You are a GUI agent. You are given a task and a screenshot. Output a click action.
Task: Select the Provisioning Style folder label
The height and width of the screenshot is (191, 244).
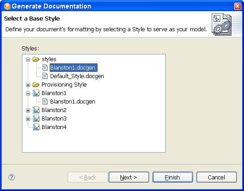(x=64, y=85)
